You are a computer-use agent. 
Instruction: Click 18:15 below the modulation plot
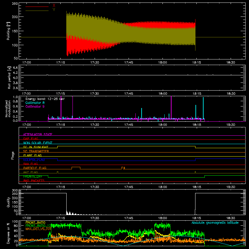[x=197, y=125]
